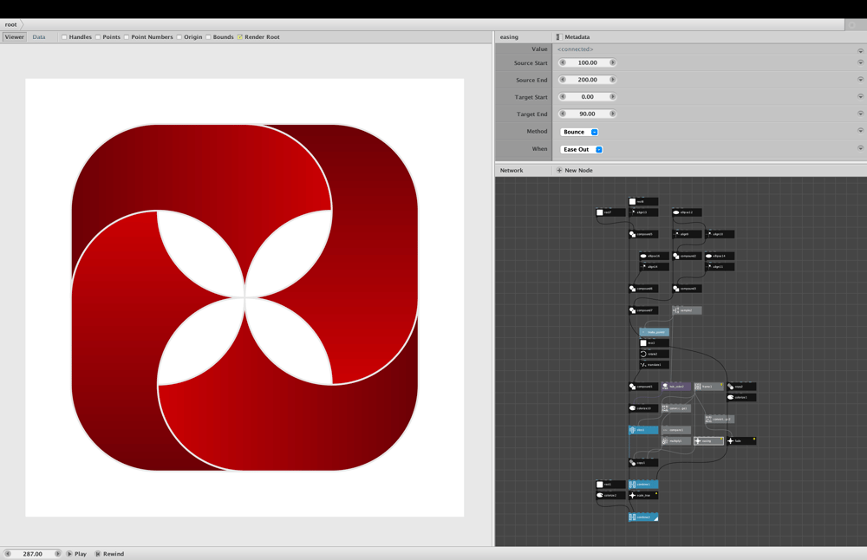Enable the Bounds checkbox
This screenshot has height=560, width=867.
[208, 37]
